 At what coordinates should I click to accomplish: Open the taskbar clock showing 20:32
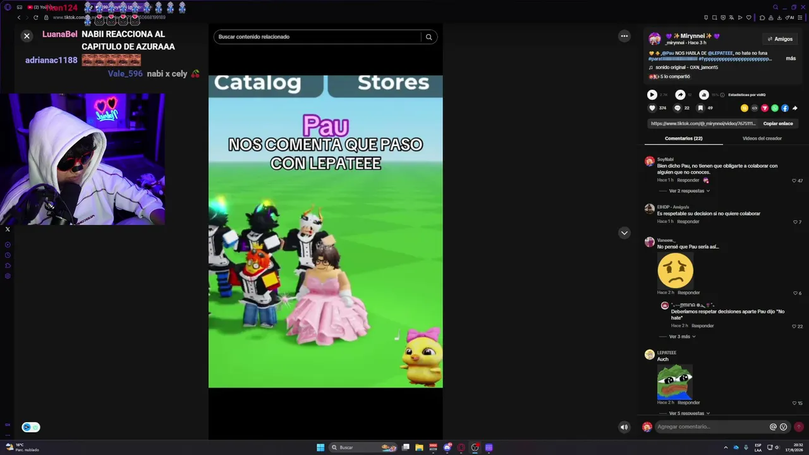click(793, 447)
